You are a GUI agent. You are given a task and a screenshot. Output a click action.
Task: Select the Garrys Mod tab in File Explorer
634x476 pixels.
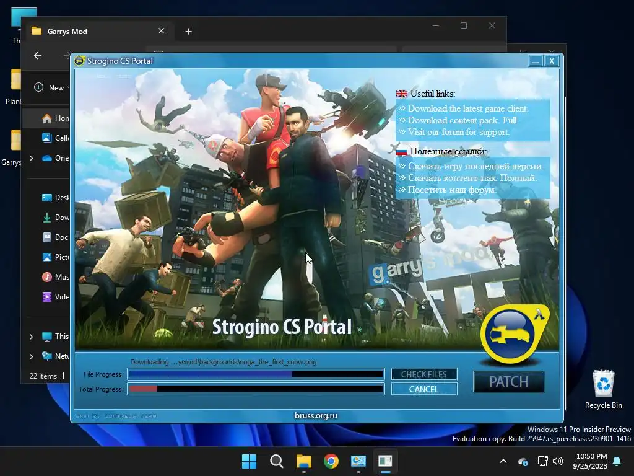96,31
